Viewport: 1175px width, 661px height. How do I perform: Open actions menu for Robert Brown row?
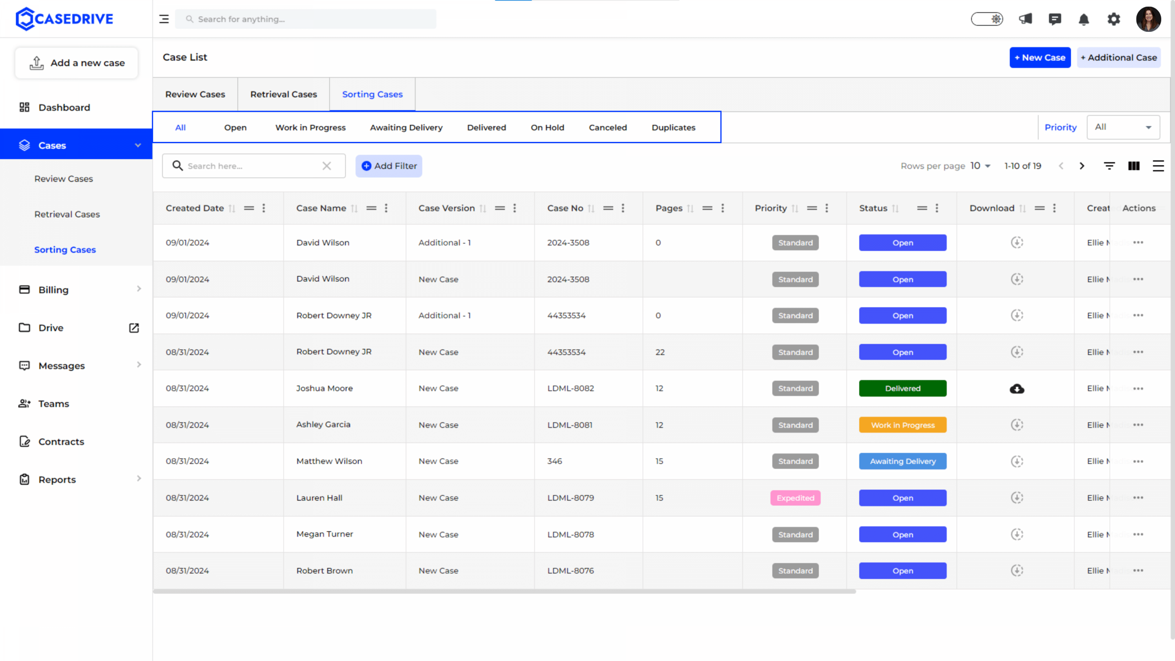(x=1138, y=570)
